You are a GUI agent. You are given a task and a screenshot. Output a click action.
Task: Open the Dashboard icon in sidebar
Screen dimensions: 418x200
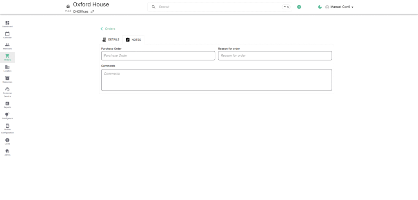pyautogui.click(x=7, y=23)
